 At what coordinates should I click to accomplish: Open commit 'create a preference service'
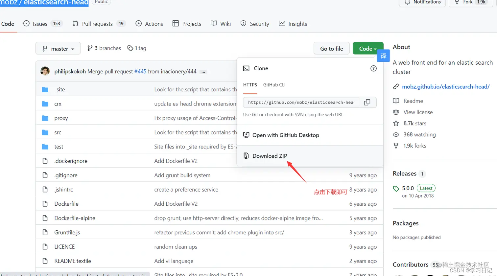coord(186,190)
